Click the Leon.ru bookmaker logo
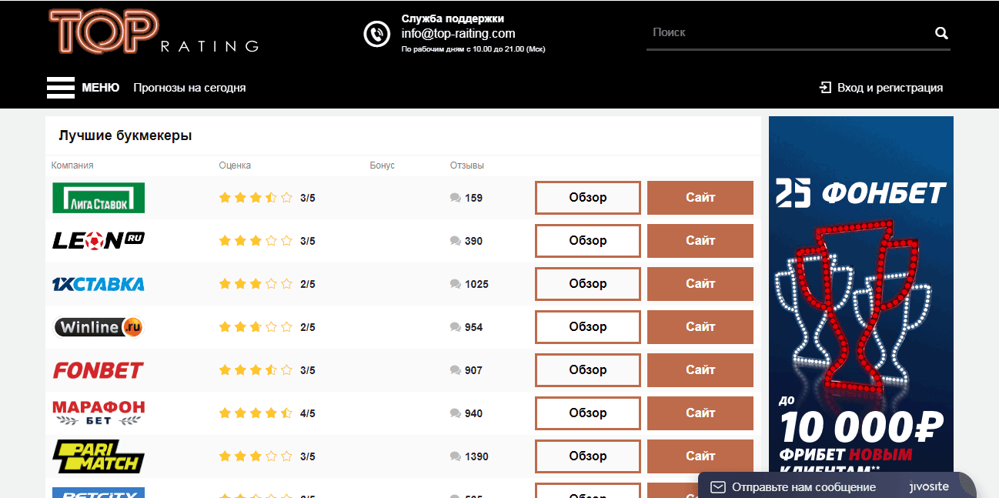 pos(99,241)
